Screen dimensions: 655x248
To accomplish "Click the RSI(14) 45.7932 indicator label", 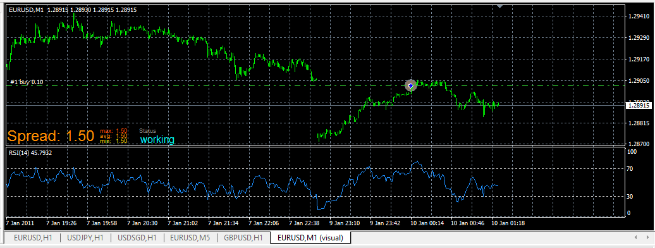I will tap(30, 153).
